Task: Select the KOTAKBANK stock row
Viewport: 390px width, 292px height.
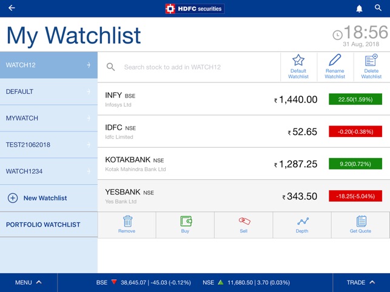Action: (244, 164)
